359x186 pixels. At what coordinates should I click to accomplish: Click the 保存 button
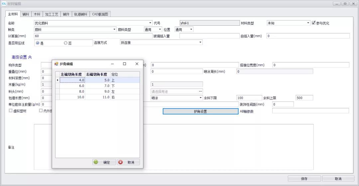pos(304,178)
